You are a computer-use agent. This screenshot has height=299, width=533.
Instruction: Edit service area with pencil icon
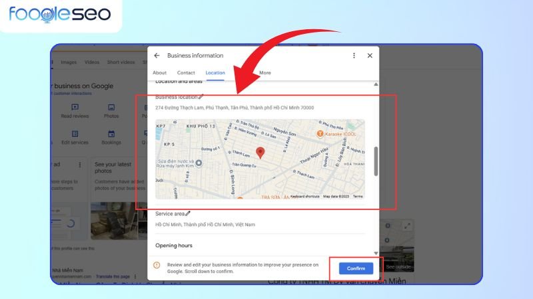188,214
